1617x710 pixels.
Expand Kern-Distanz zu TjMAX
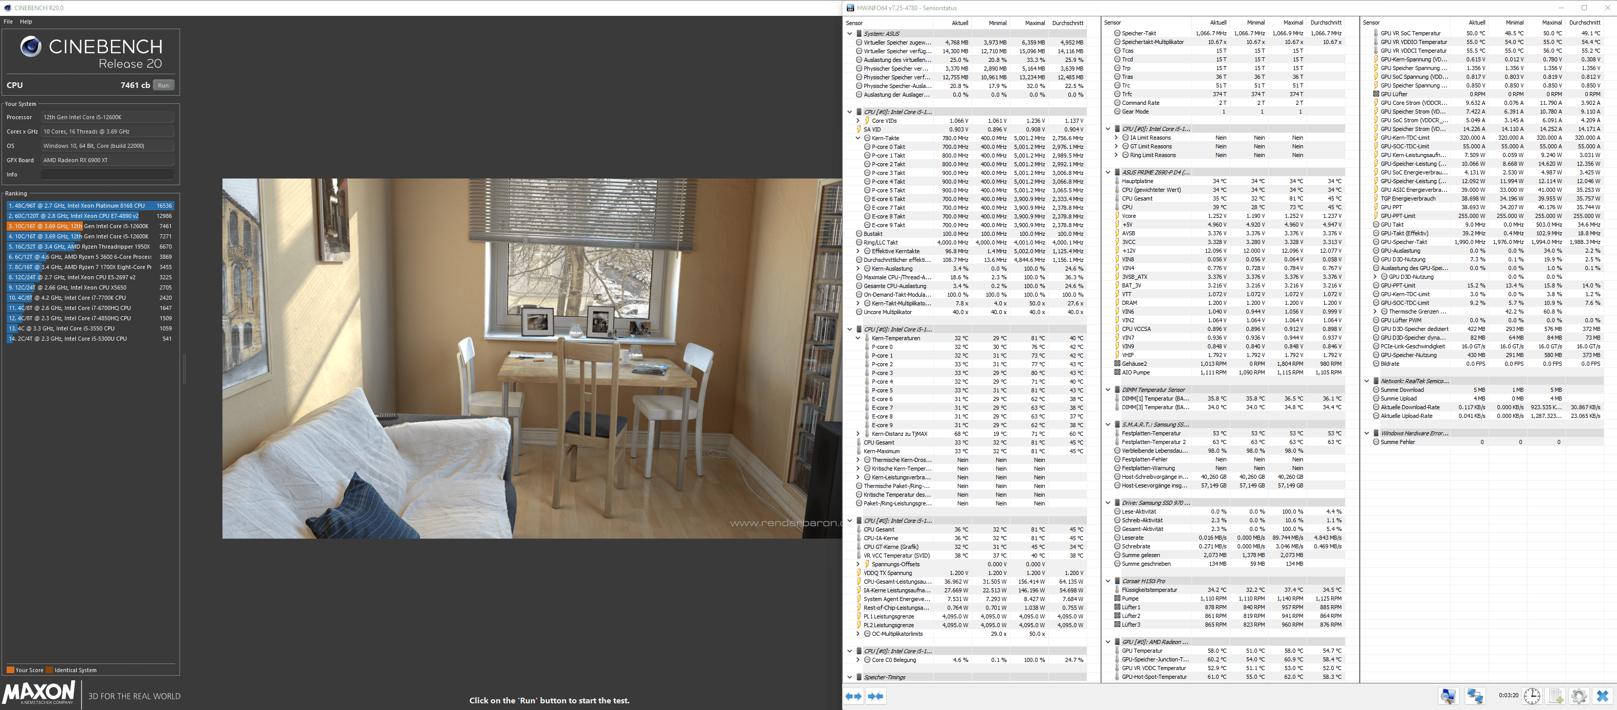point(858,434)
